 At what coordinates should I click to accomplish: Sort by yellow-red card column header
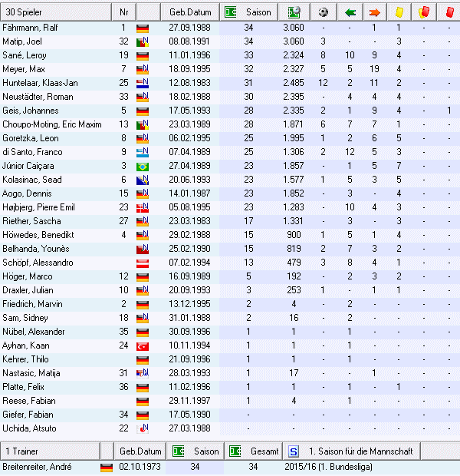(x=424, y=12)
